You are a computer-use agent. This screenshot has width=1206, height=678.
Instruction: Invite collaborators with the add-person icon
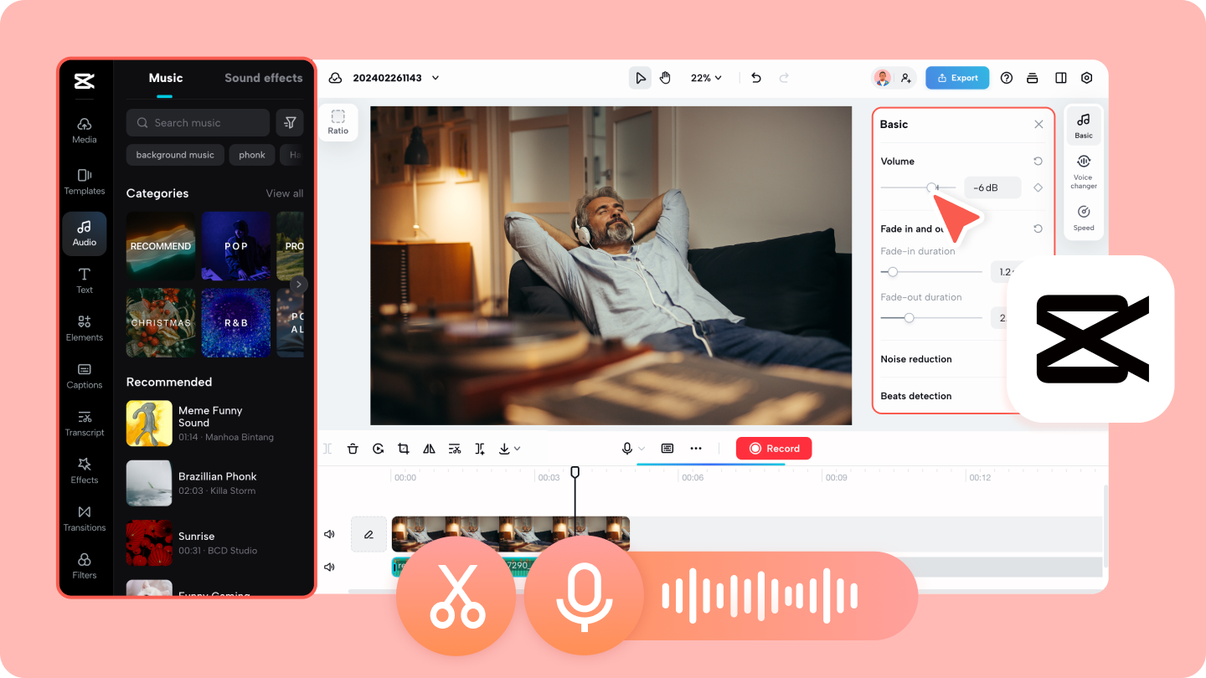[x=906, y=78]
